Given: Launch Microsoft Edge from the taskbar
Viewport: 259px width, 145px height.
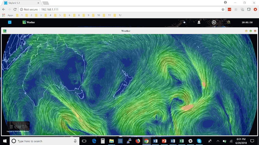Looking at the screenshot, I should click(x=94, y=141).
